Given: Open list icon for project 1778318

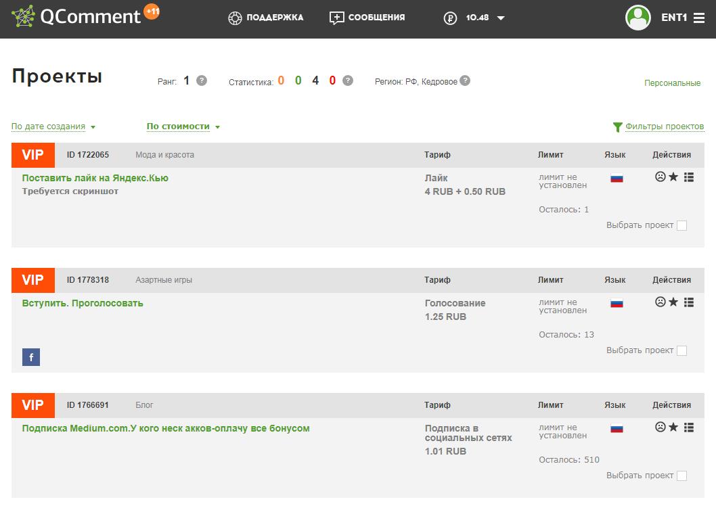Looking at the screenshot, I should point(689,302).
